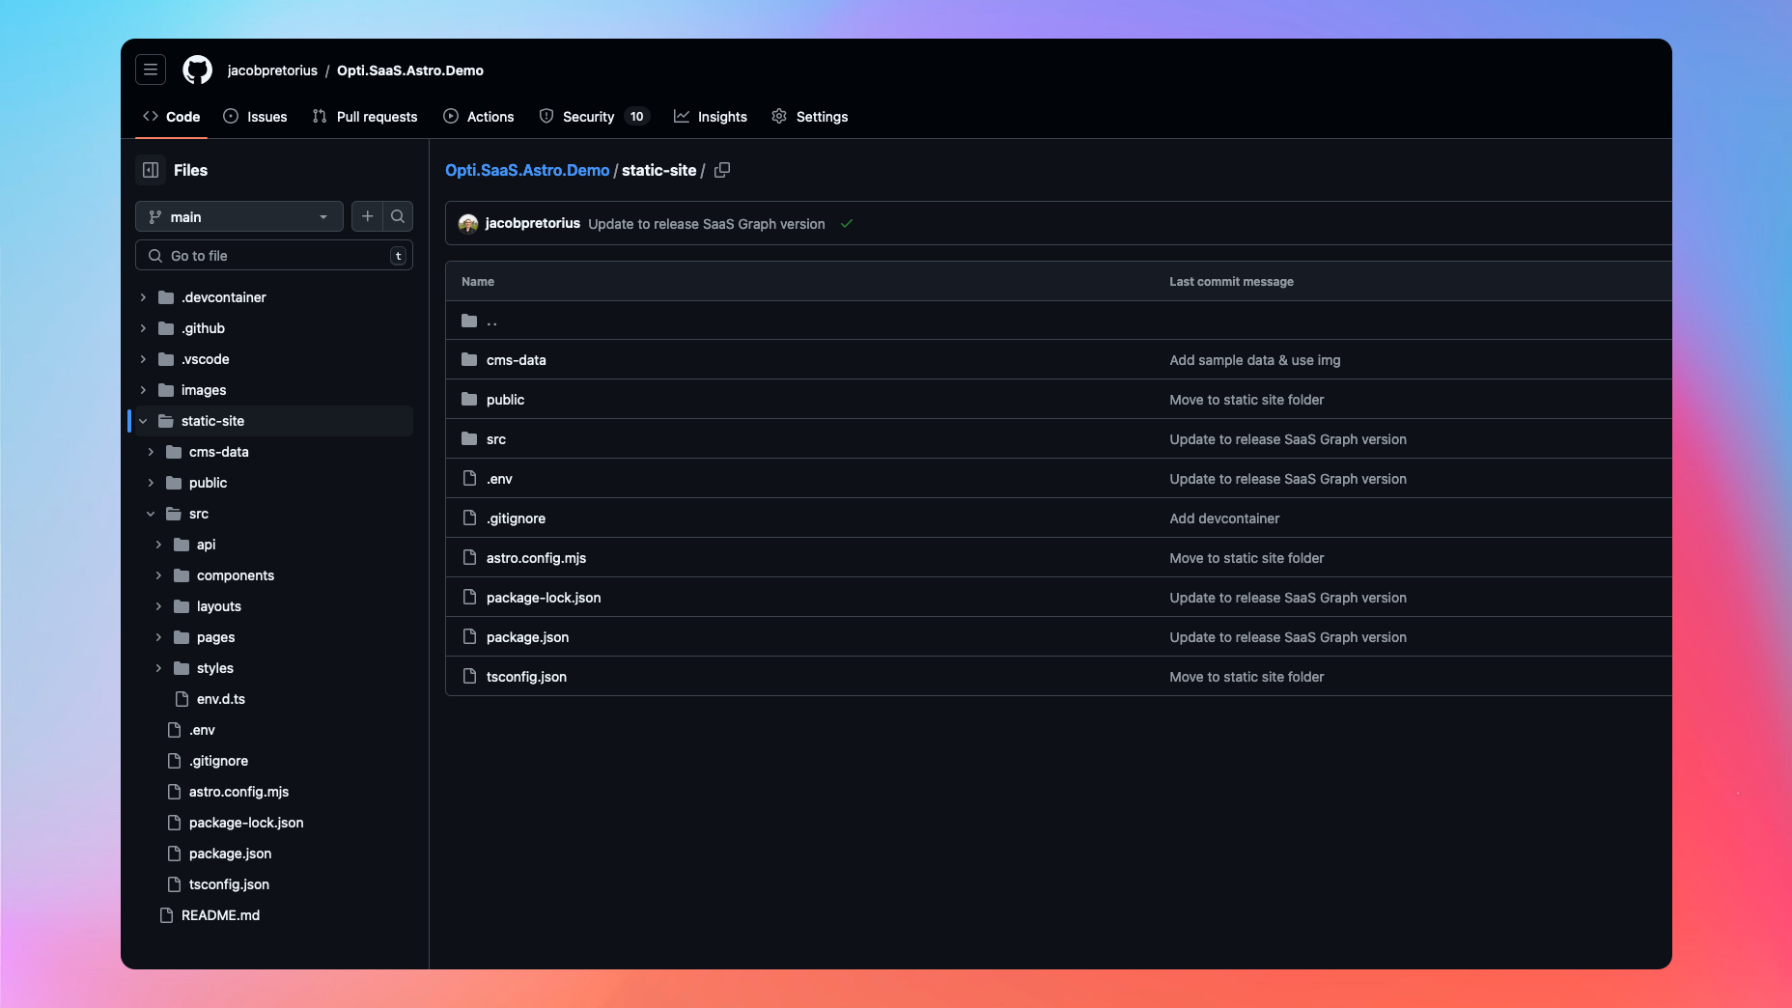Open the latest commit message link
The height and width of the screenshot is (1008, 1792).
pos(707,224)
